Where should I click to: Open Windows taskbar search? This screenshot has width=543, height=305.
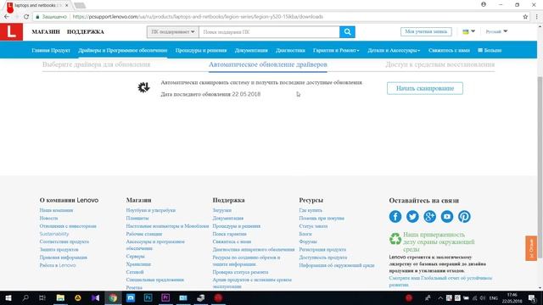[x=25, y=297]
